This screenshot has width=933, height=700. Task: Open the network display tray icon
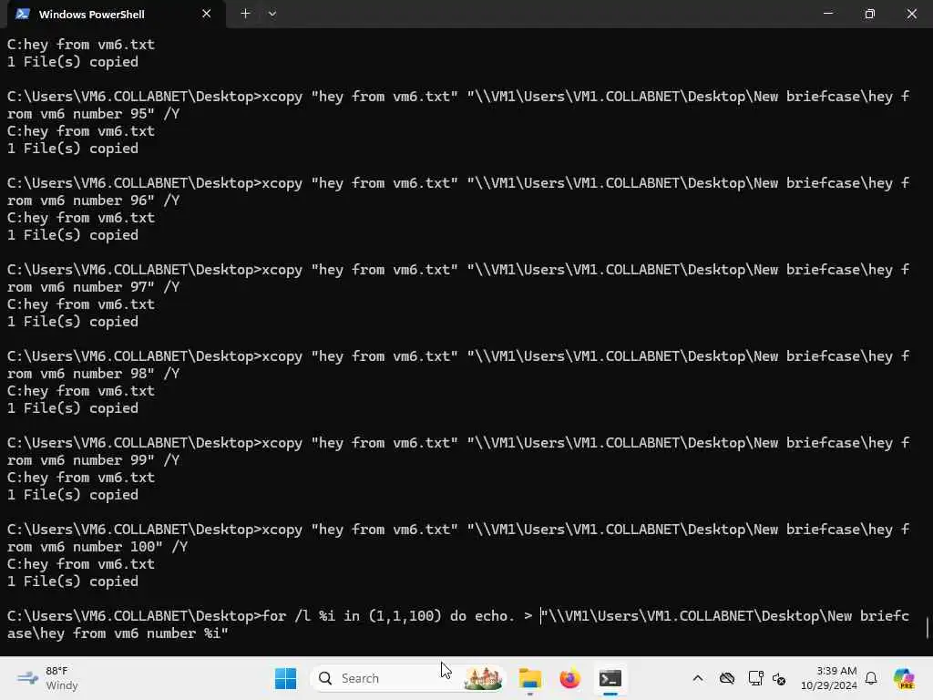tap(755, 678)
